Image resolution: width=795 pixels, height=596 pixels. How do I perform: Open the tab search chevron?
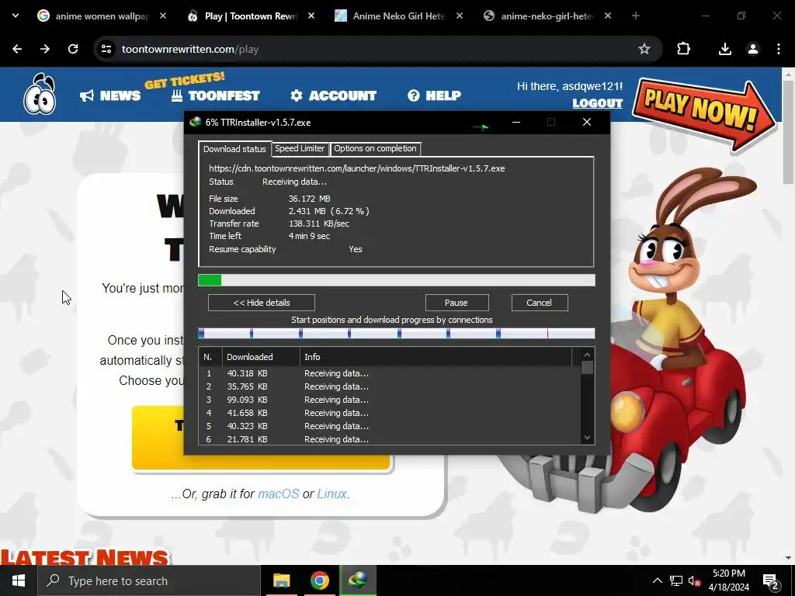(x=16, y=16)
